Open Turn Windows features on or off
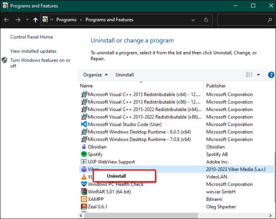 click(x=40, y=63)
